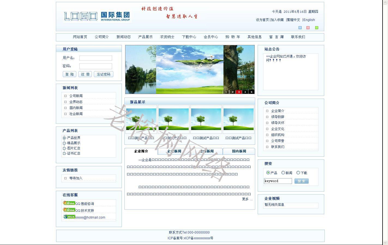Switch to the 国内新闻 tab

[239, 151]
